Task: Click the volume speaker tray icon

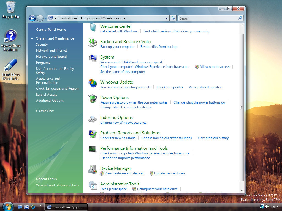Action: 267,207
